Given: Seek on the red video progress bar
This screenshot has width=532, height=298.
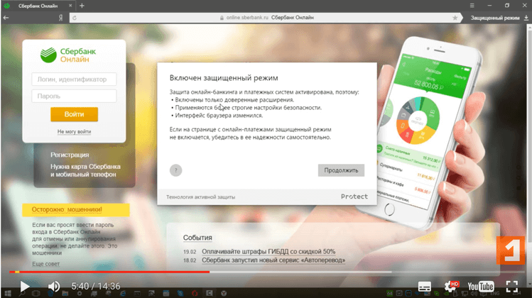Looking at the screenshot, I should click(x=109, y=272).
